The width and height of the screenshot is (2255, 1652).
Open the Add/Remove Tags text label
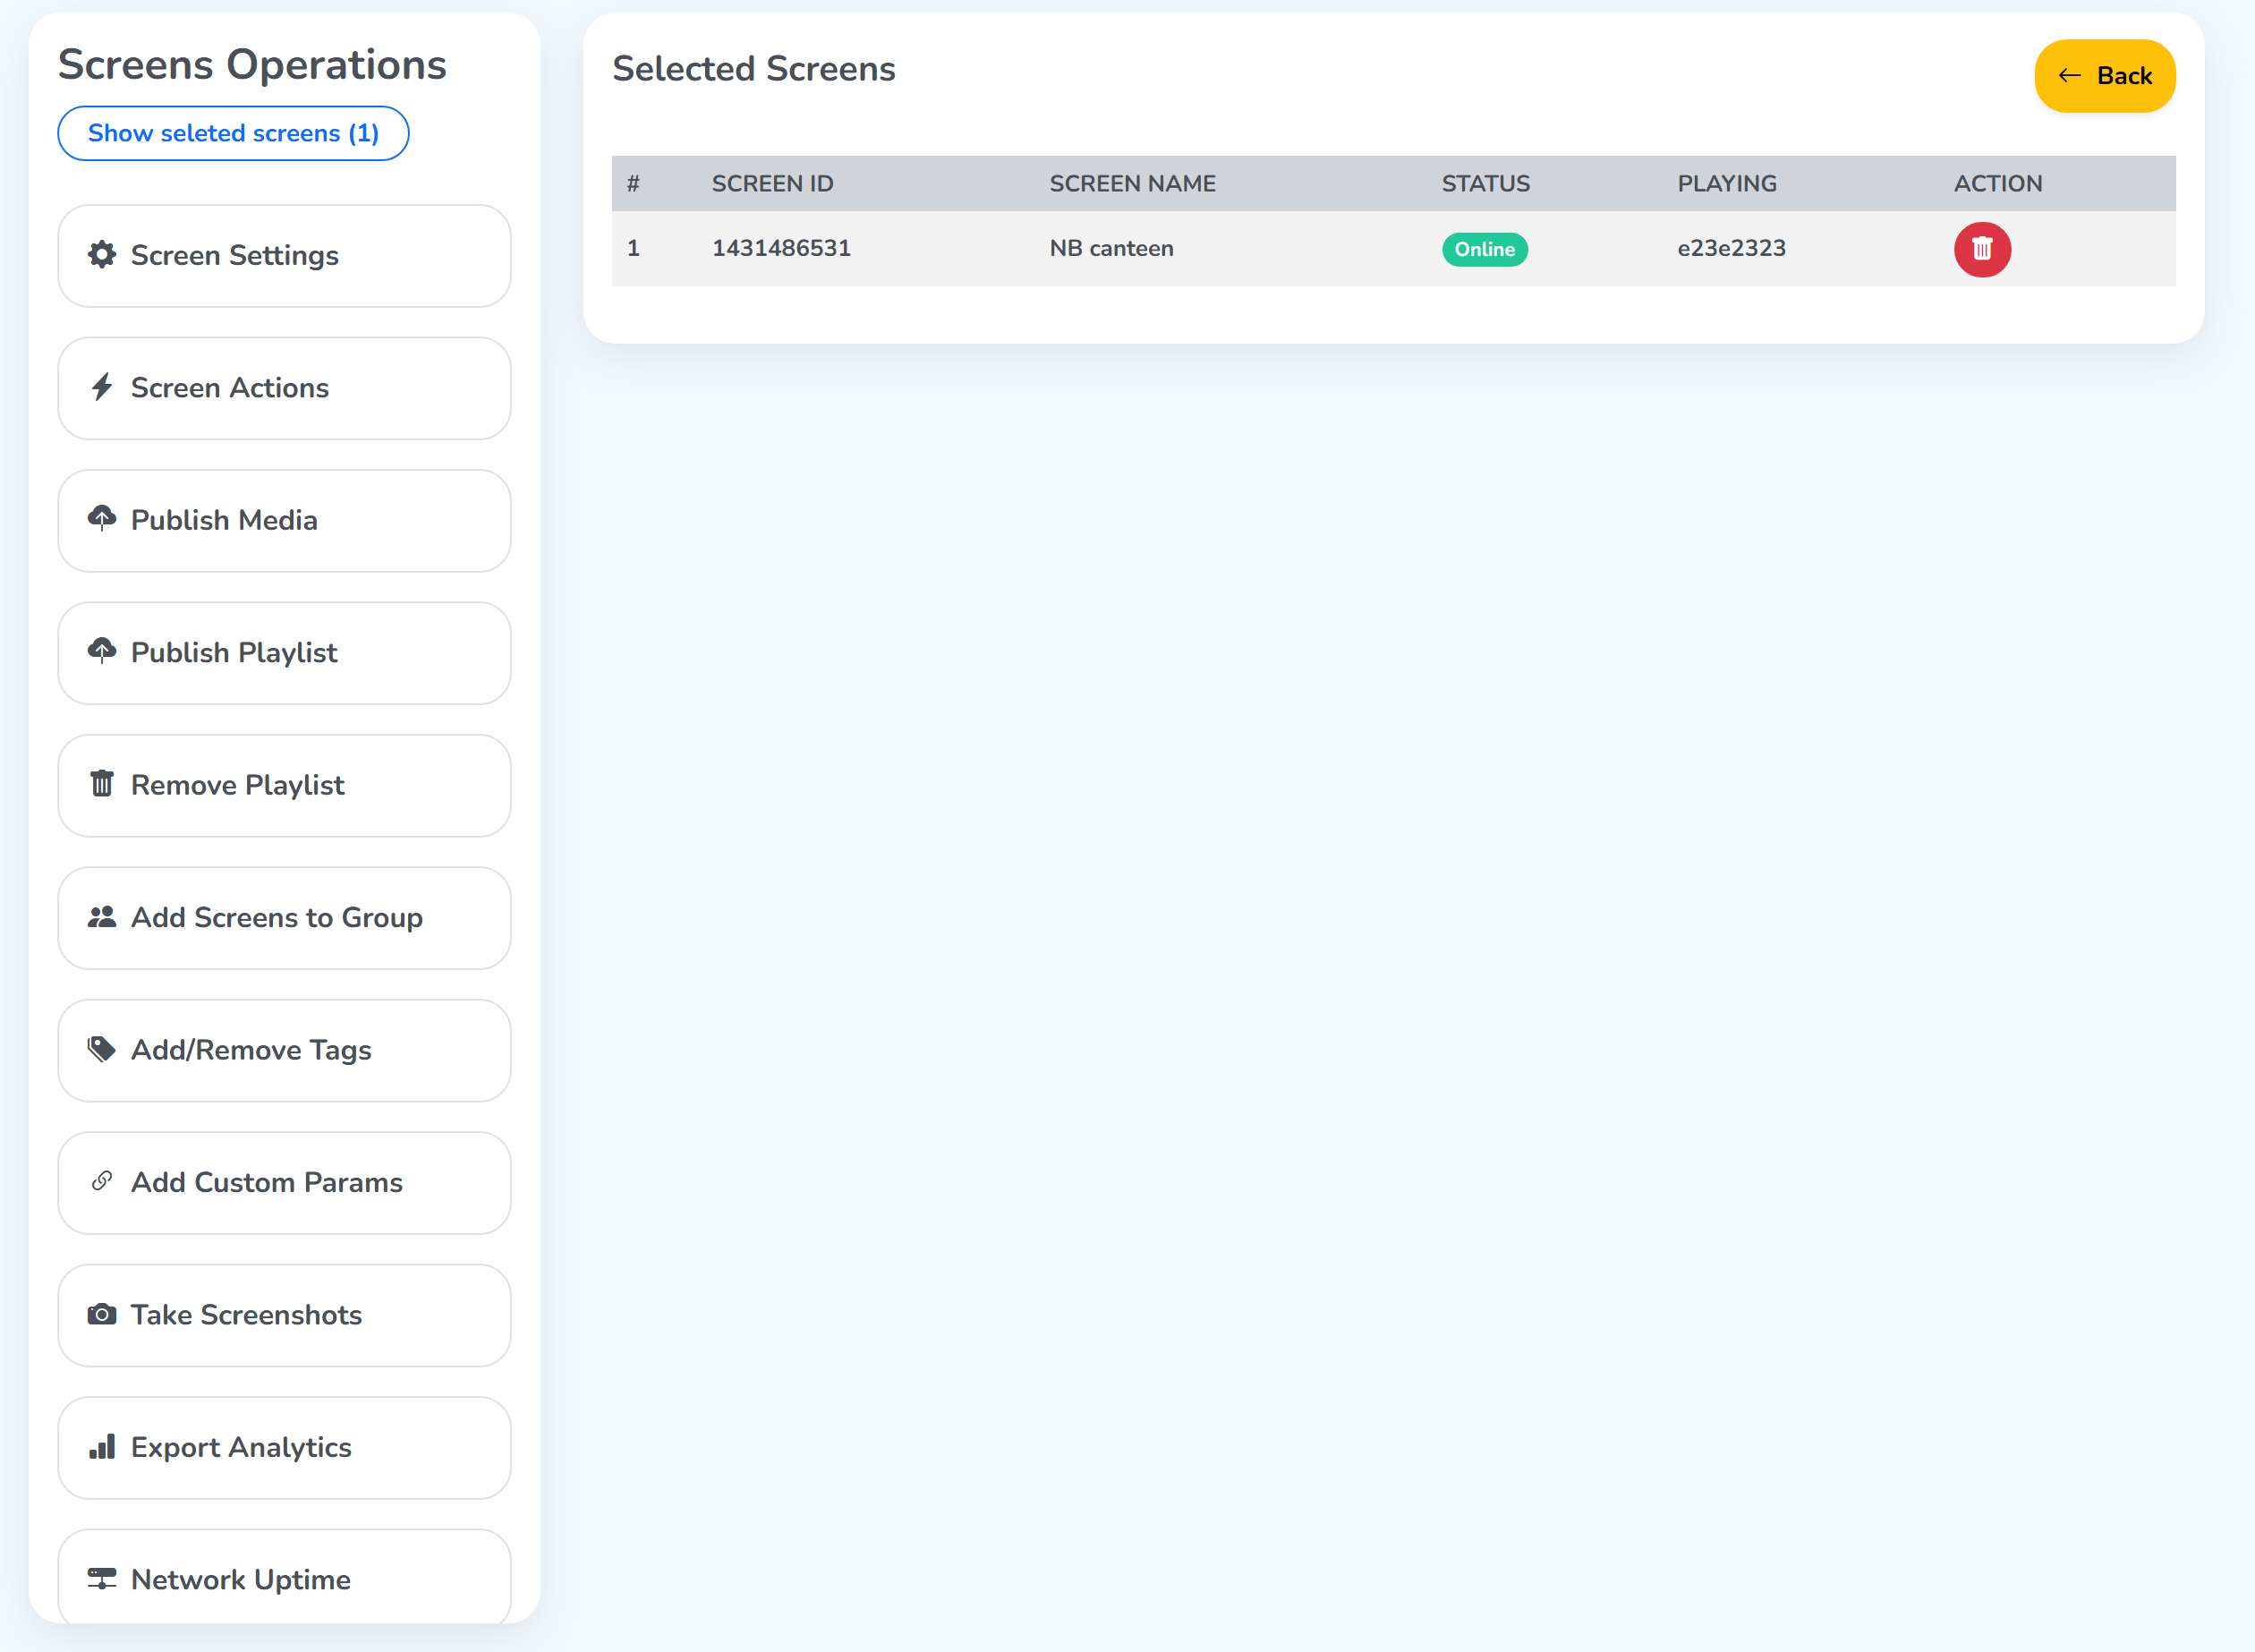pos(251,1050)
